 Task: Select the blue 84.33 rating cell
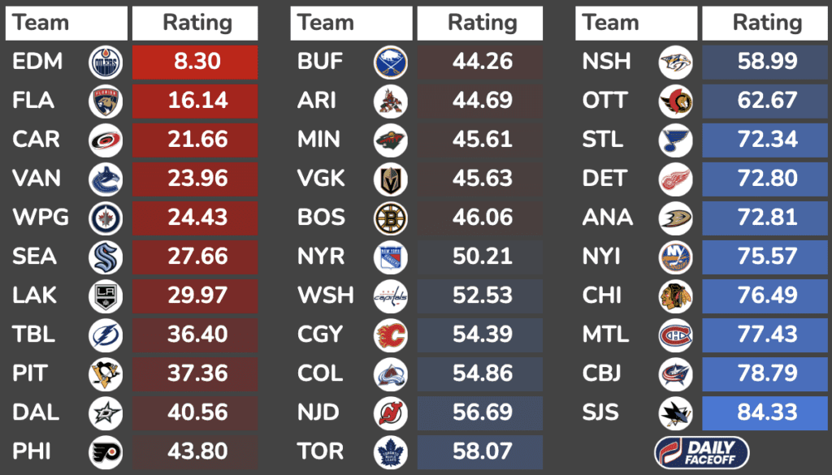(x=766, y=413)
